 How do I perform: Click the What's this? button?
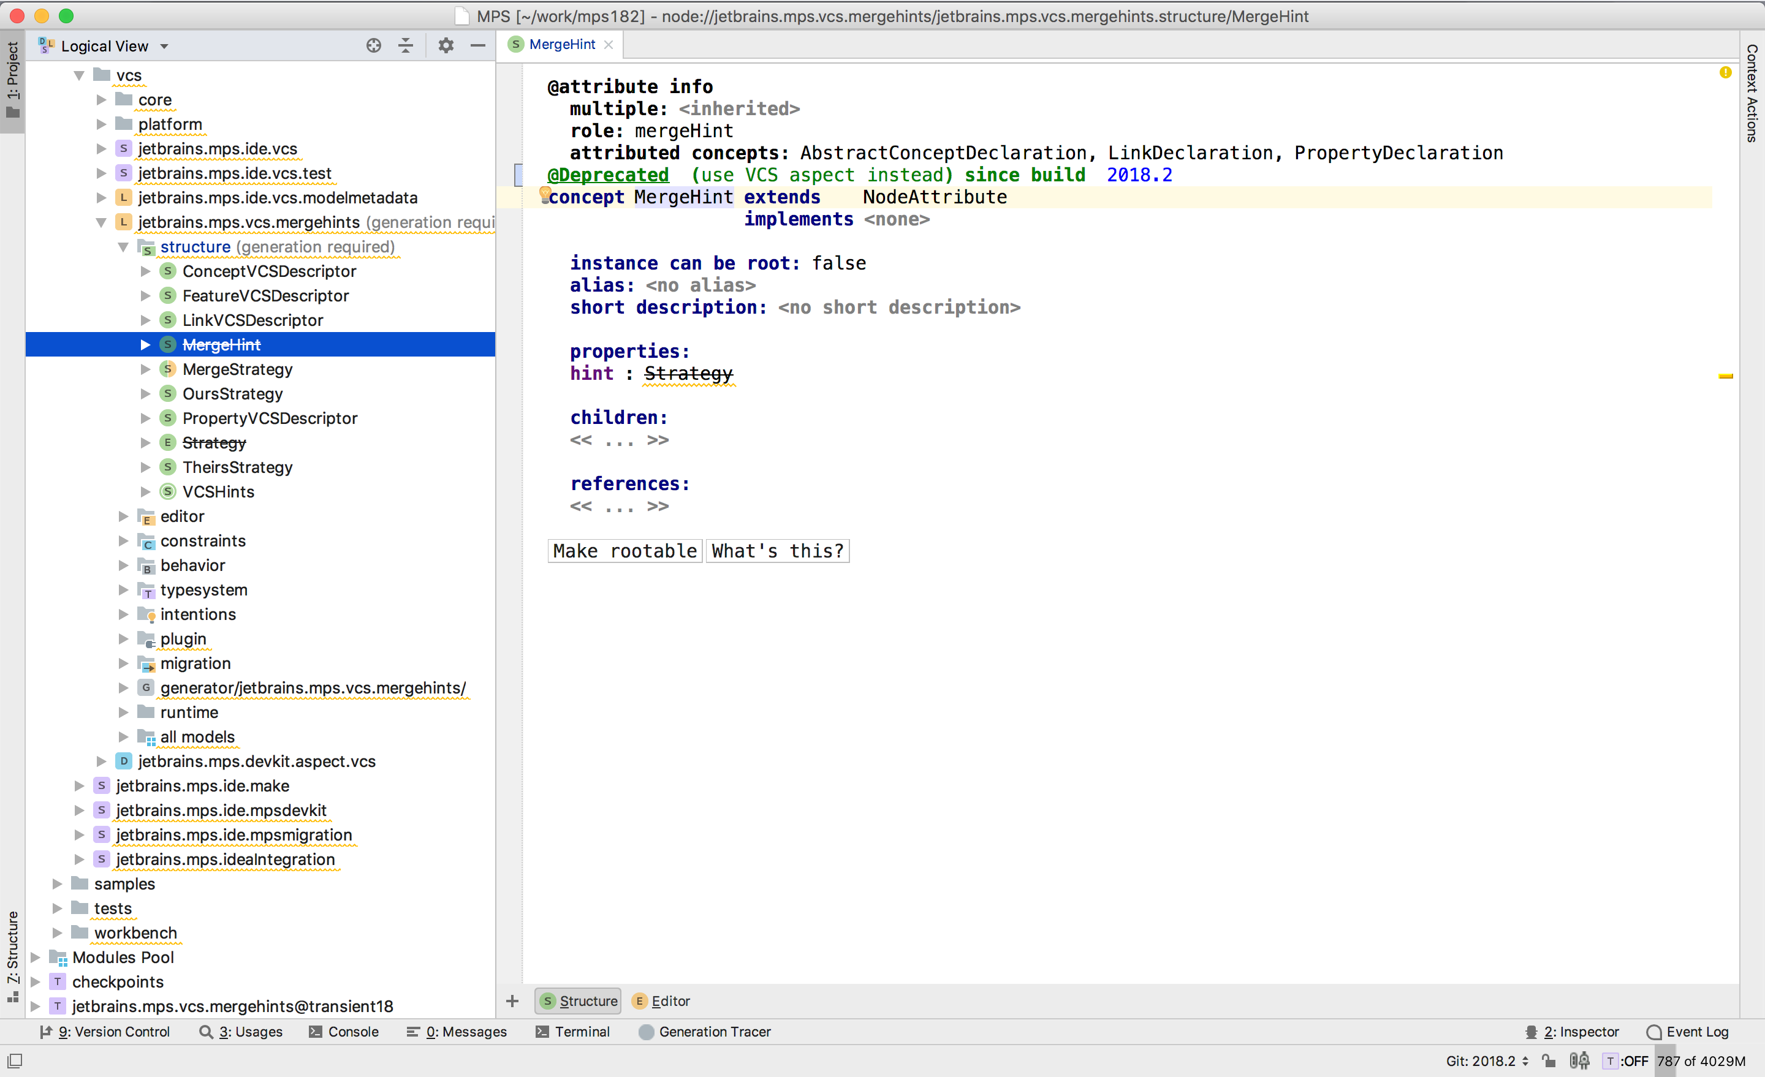[778, 551]
